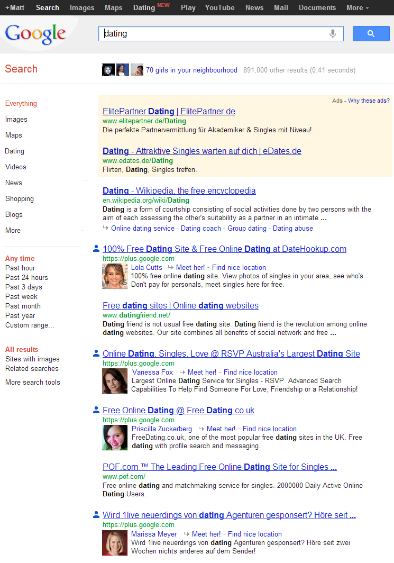Click person icon beside RSVP Australia result
The width and height of the screenshot is (394, 563).
click(x=96, y=353)
